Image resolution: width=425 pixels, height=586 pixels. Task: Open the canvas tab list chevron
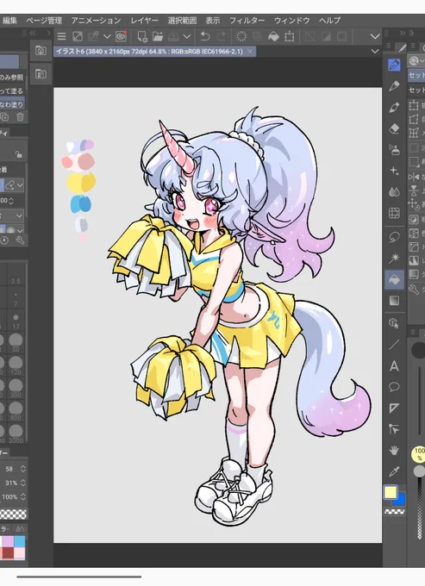tap(375, 52)
